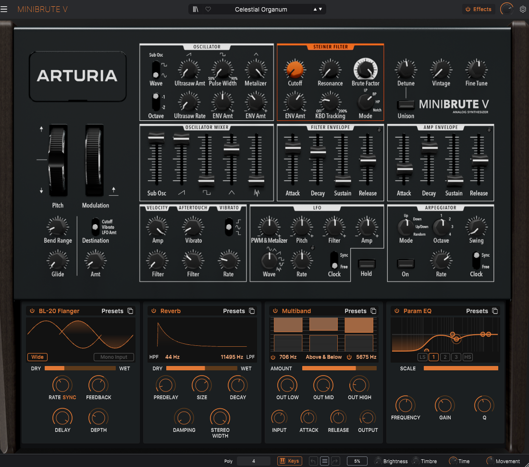Favorite the preset with heart icon

(x=208, y=9)
